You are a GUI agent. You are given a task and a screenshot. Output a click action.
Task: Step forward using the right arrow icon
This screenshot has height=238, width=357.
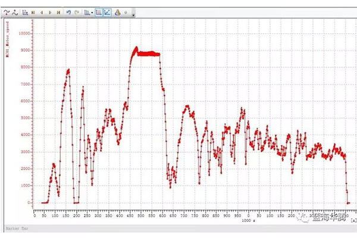[50, 12]
